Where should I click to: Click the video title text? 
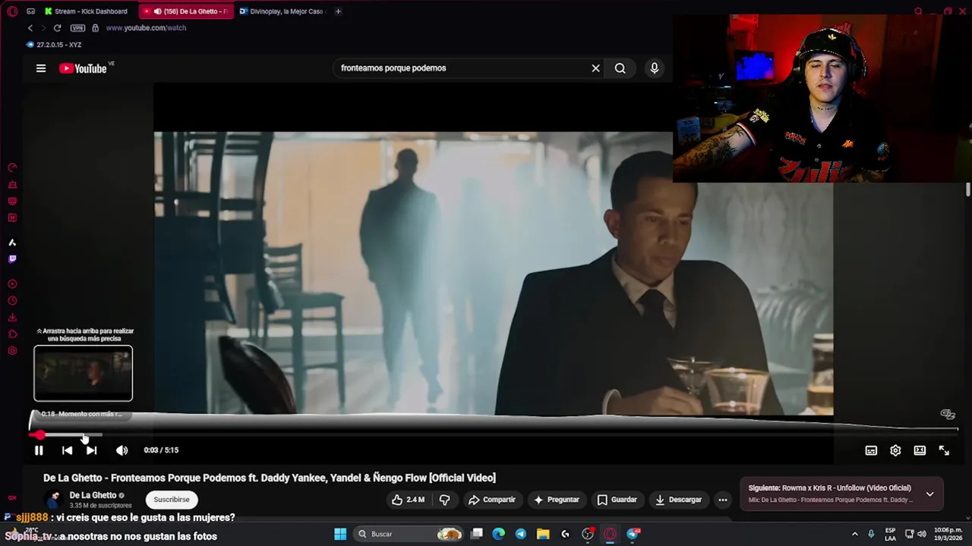coord(270,478)
